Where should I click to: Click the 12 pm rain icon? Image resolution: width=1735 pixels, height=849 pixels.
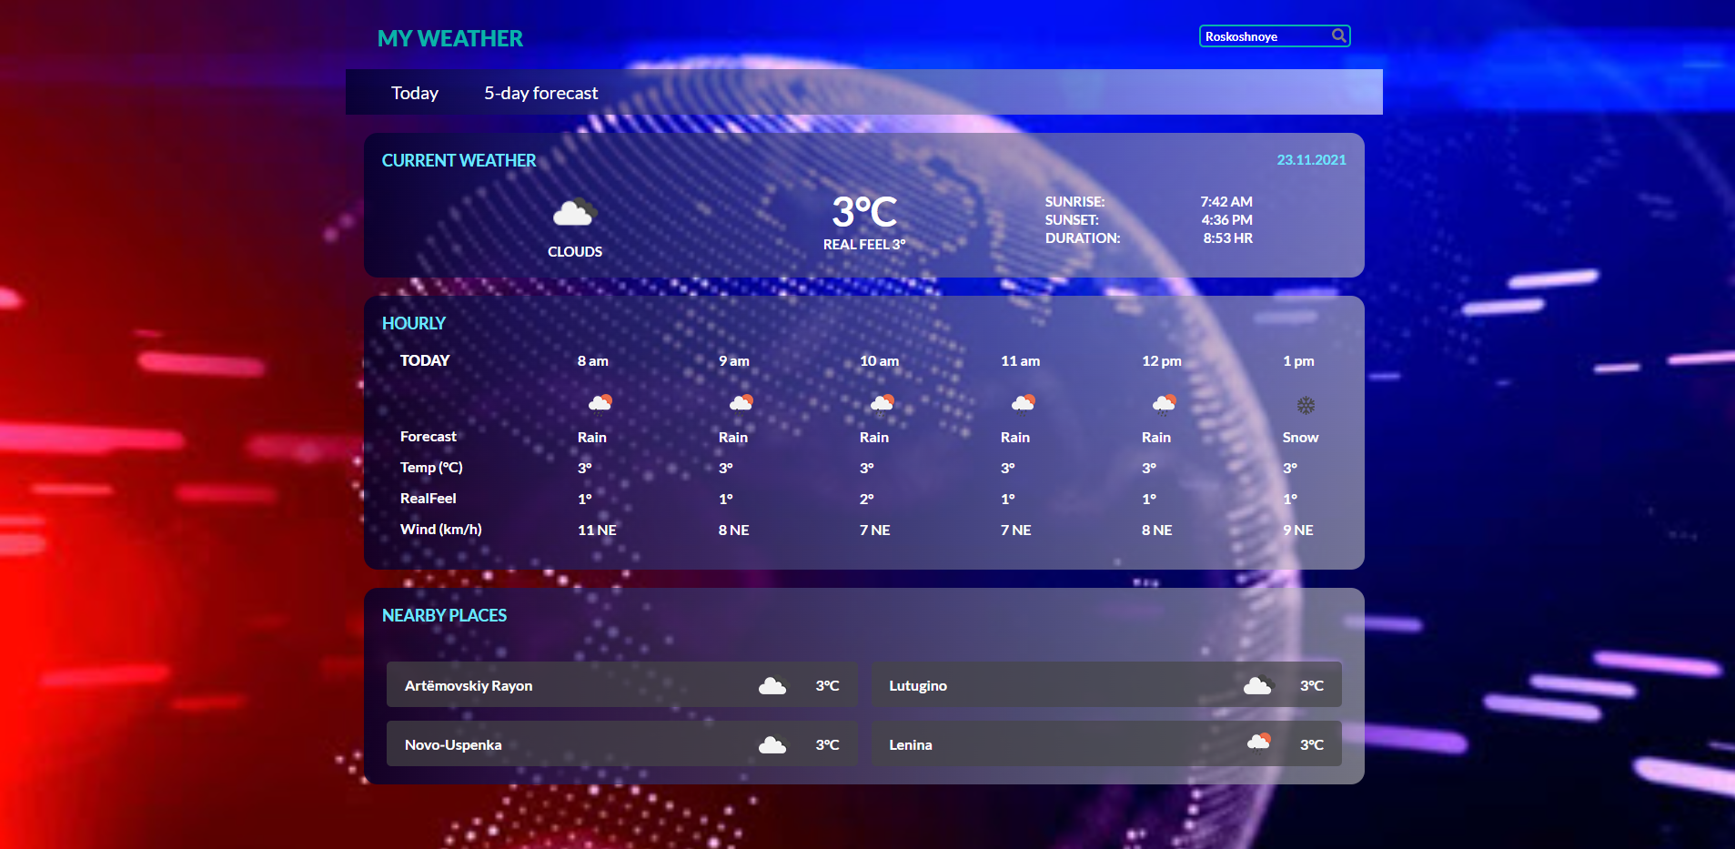click(x=1164, y=402)
